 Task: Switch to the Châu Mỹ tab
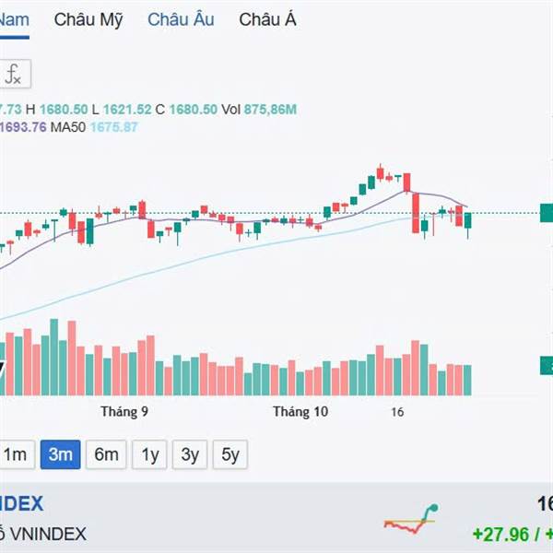pos(88,19)
